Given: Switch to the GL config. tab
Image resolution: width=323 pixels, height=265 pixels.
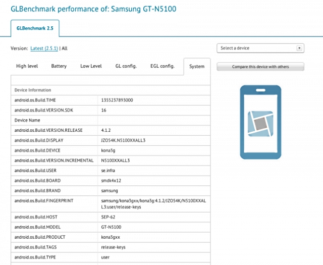Looking at the screenshot, I should 126,66.
